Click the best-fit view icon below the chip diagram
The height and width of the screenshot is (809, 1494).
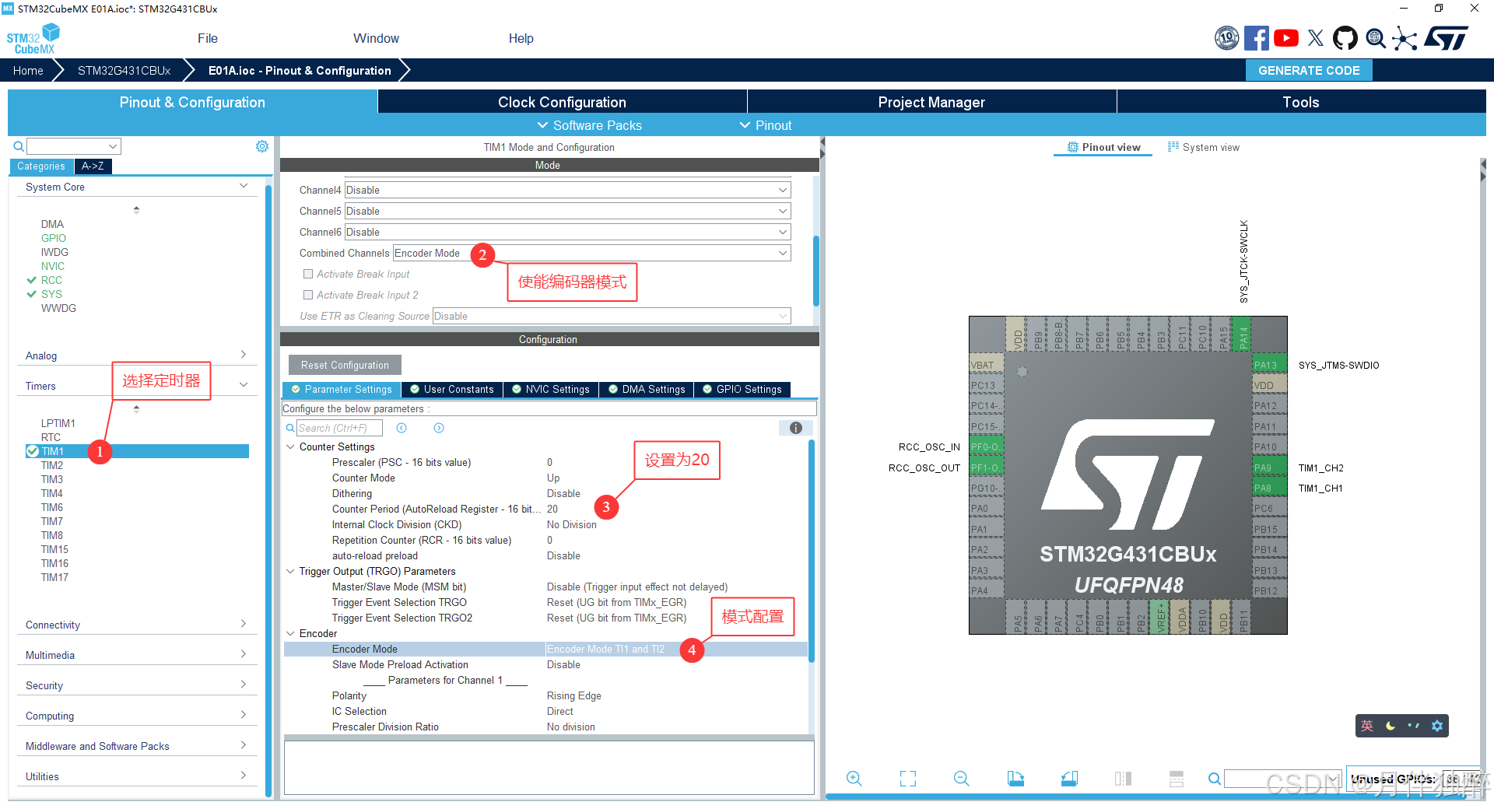pos(907,778)
